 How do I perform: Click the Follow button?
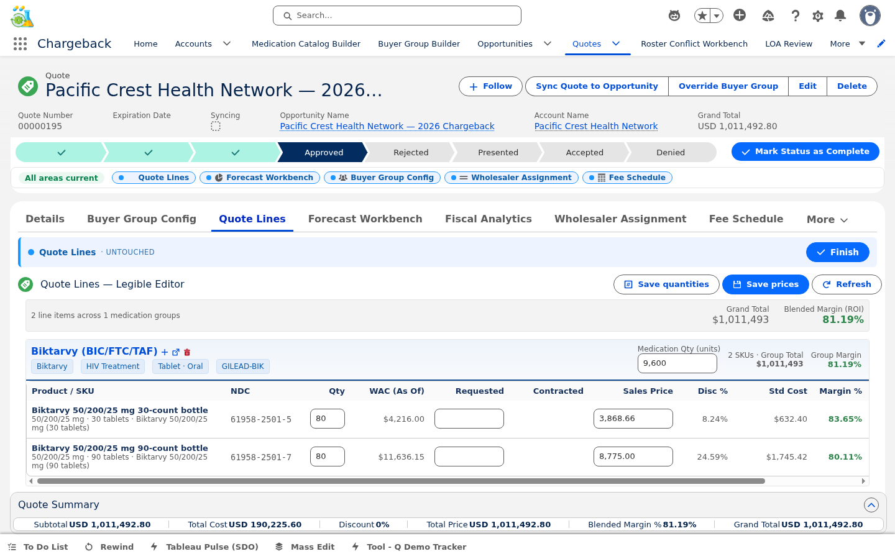coord(491,86)
